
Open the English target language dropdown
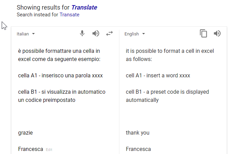[135, 34]
